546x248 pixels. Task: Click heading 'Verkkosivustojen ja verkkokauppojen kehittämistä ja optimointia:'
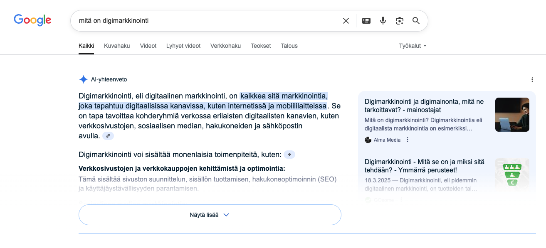coord(182,168)
